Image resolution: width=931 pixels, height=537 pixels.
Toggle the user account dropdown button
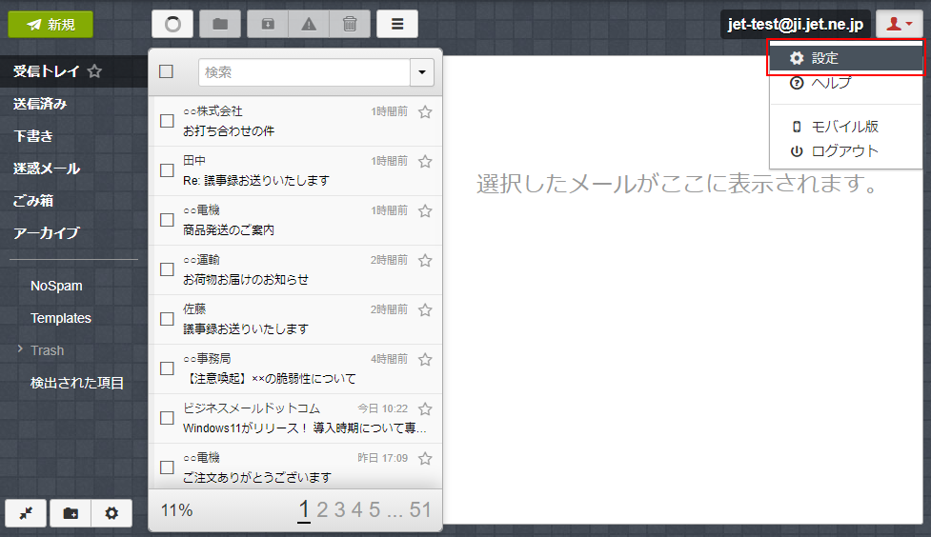point(899,25)
